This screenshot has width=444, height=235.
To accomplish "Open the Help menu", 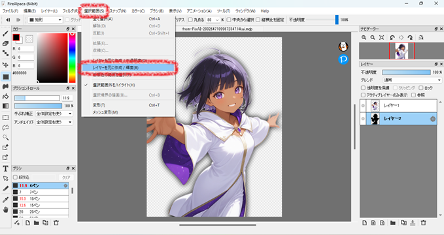I will pos(265,11).
